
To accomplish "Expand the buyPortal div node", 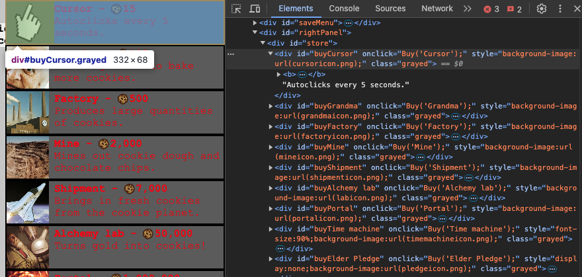I will [x=270, y=208].
